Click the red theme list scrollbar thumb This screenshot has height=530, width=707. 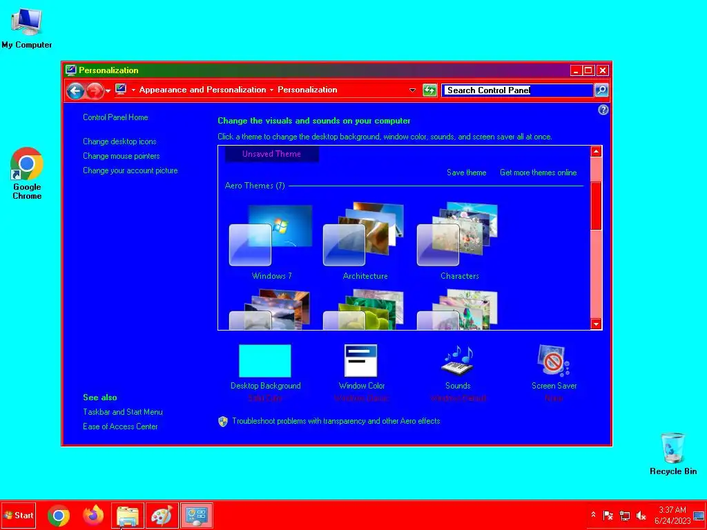[x=596, y=206]
